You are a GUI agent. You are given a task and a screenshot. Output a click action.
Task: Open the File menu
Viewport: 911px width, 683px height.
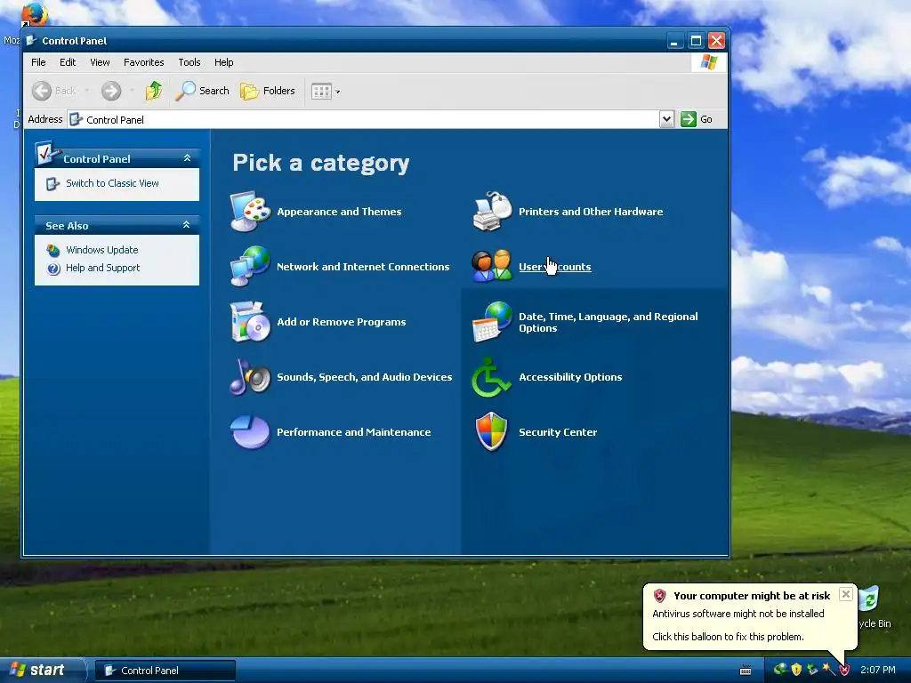[38, 62]
